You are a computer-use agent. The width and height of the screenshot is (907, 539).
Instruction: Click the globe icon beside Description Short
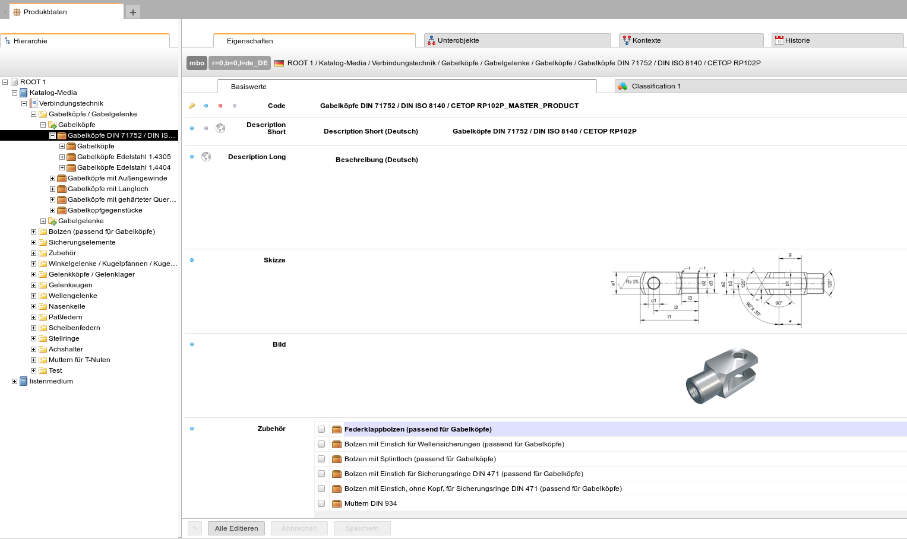(220, 128)
